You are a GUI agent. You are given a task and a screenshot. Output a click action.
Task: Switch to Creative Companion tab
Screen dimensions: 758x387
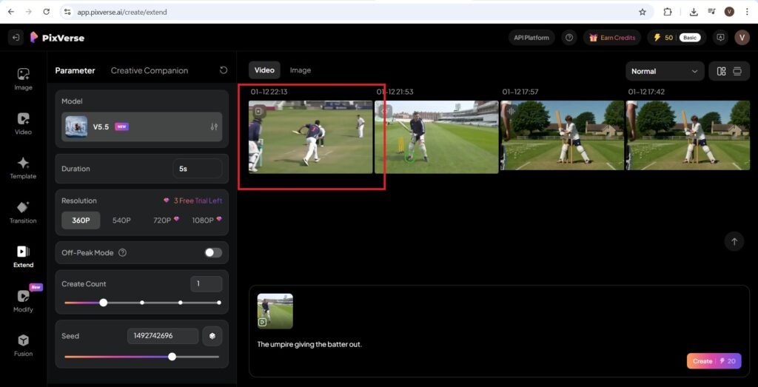[x=149, y=70]
